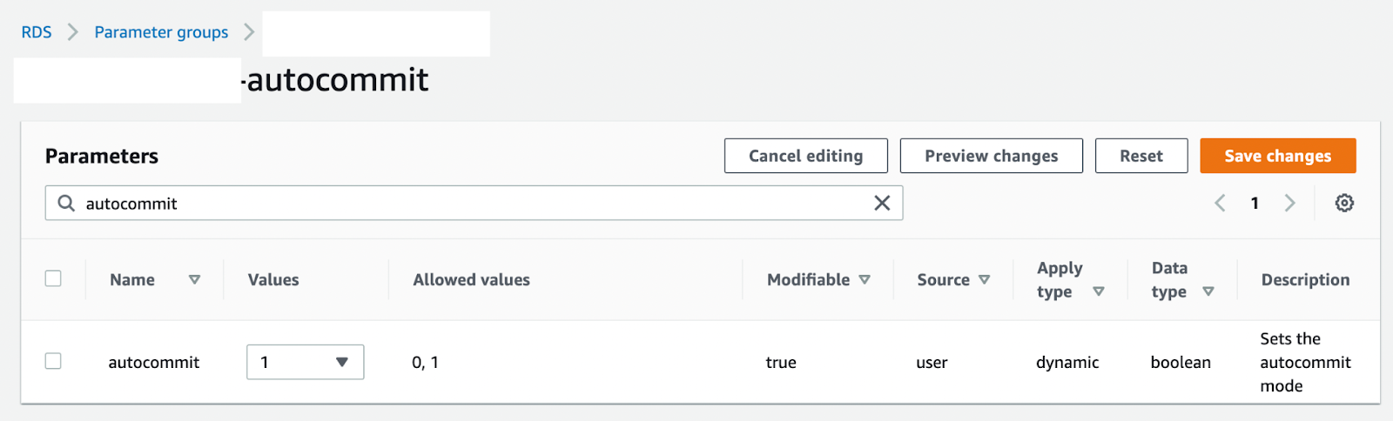Open the autocommit Values dropdown
This screenshot has width=1393, height=421.
point(305,362)
